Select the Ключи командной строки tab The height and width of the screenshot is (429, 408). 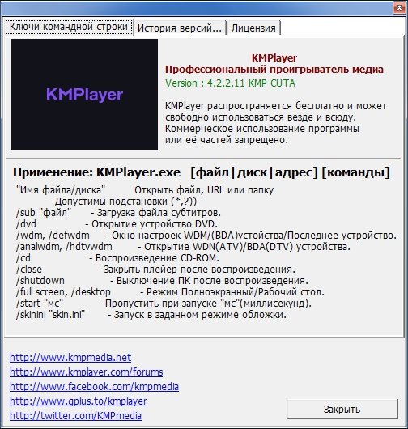(x=69, y=27)
